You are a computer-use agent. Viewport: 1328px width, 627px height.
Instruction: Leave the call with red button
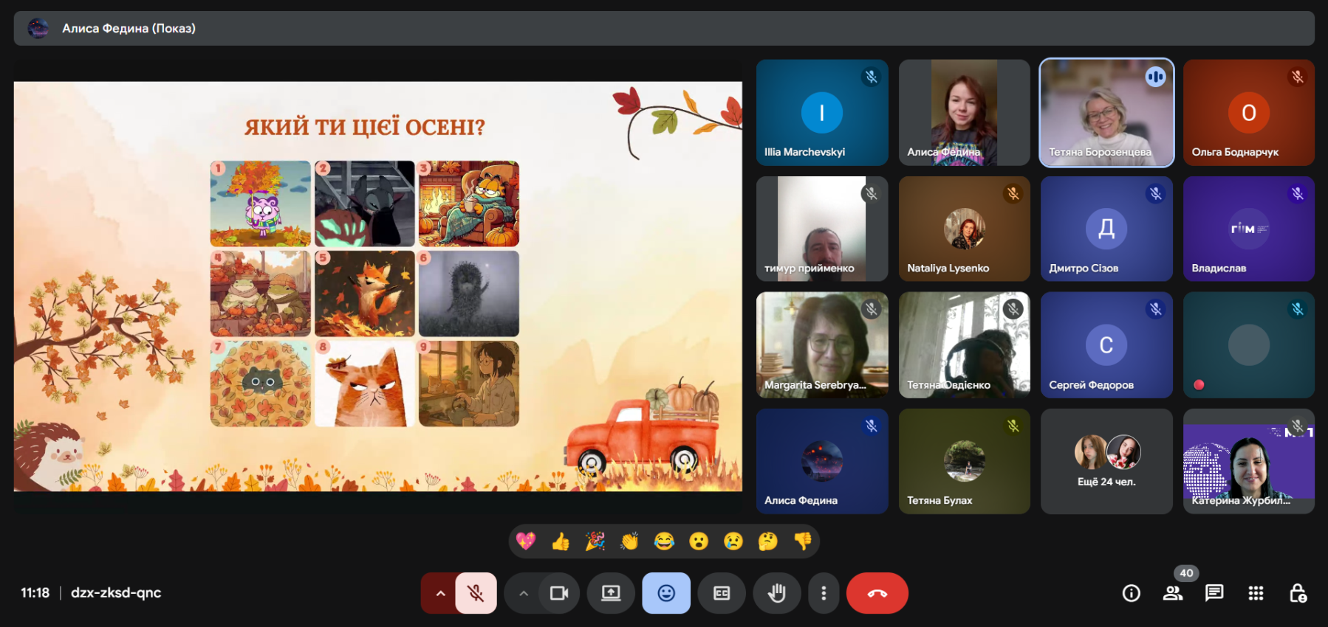click(877, 593)
